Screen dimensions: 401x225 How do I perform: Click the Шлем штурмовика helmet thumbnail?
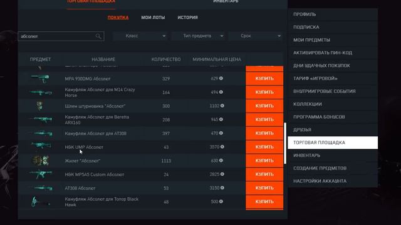click(x=39, y=106)
